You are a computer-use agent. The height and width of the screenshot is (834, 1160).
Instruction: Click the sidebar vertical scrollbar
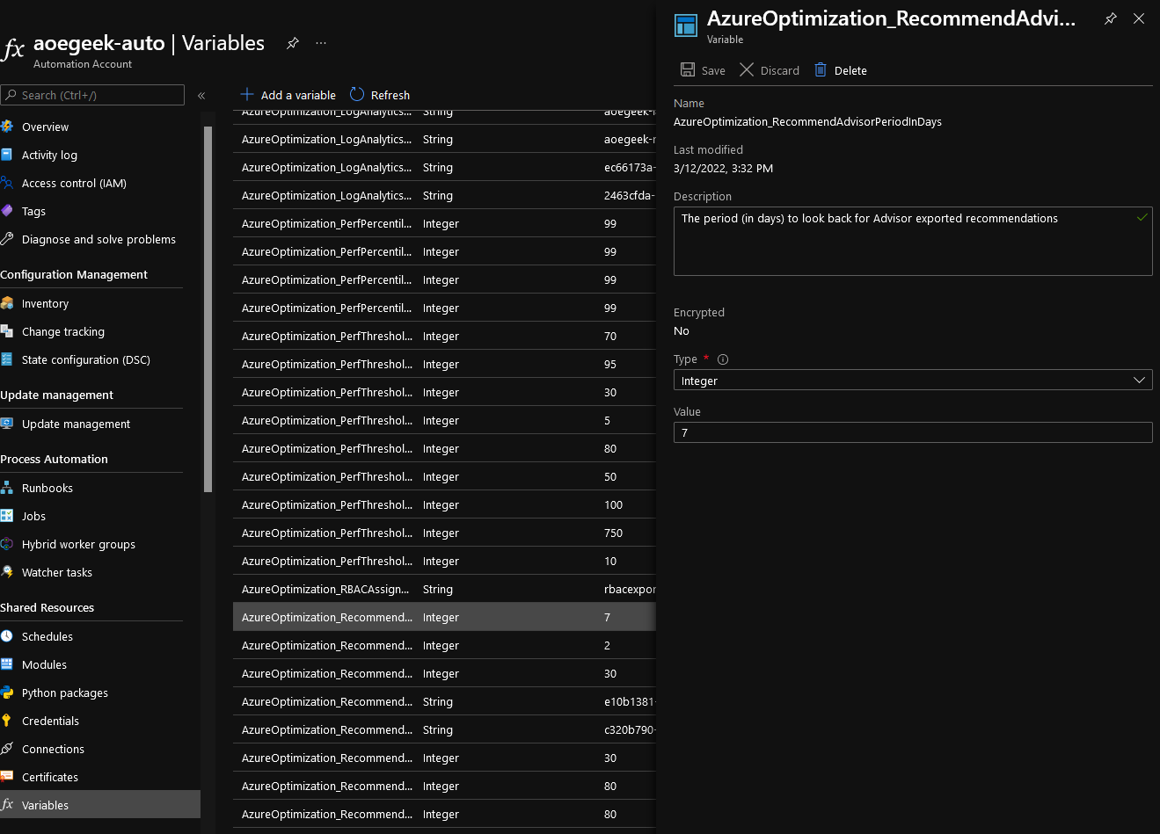point(208,309)
